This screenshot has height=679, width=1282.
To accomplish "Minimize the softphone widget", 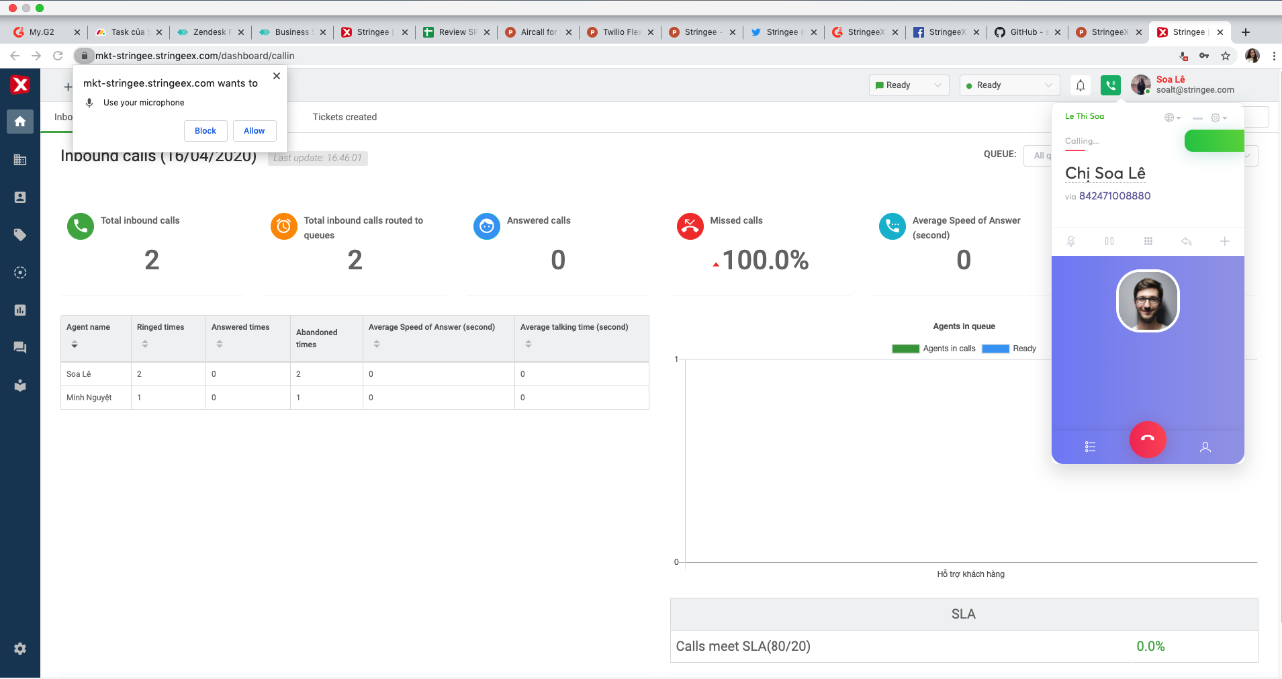I will point(1197,118).
